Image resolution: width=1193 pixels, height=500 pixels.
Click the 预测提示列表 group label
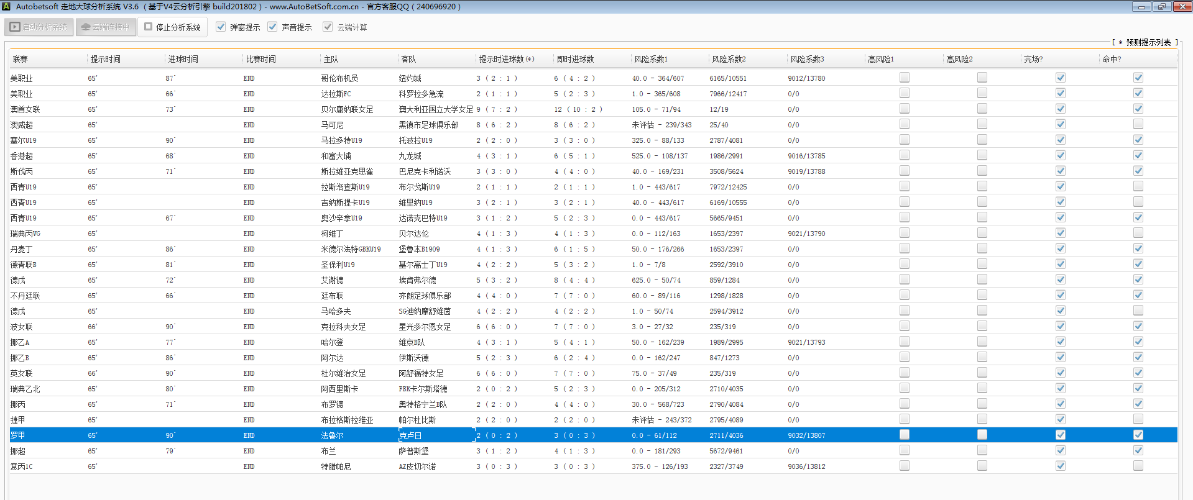[x=1148, y=42]
